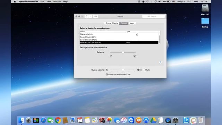Show all preferences grid button
The height and width of the screenshot is (125, 222).
[96, 16]
